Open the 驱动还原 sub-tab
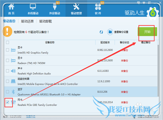This screenshot has width=163, height=120. click(x=27, y=21)
